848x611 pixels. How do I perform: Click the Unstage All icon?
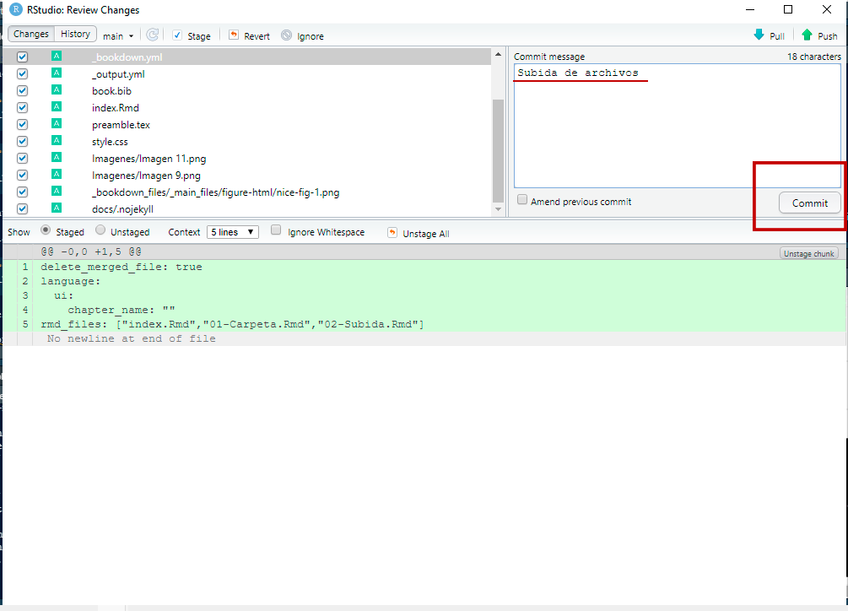(392, 233)
